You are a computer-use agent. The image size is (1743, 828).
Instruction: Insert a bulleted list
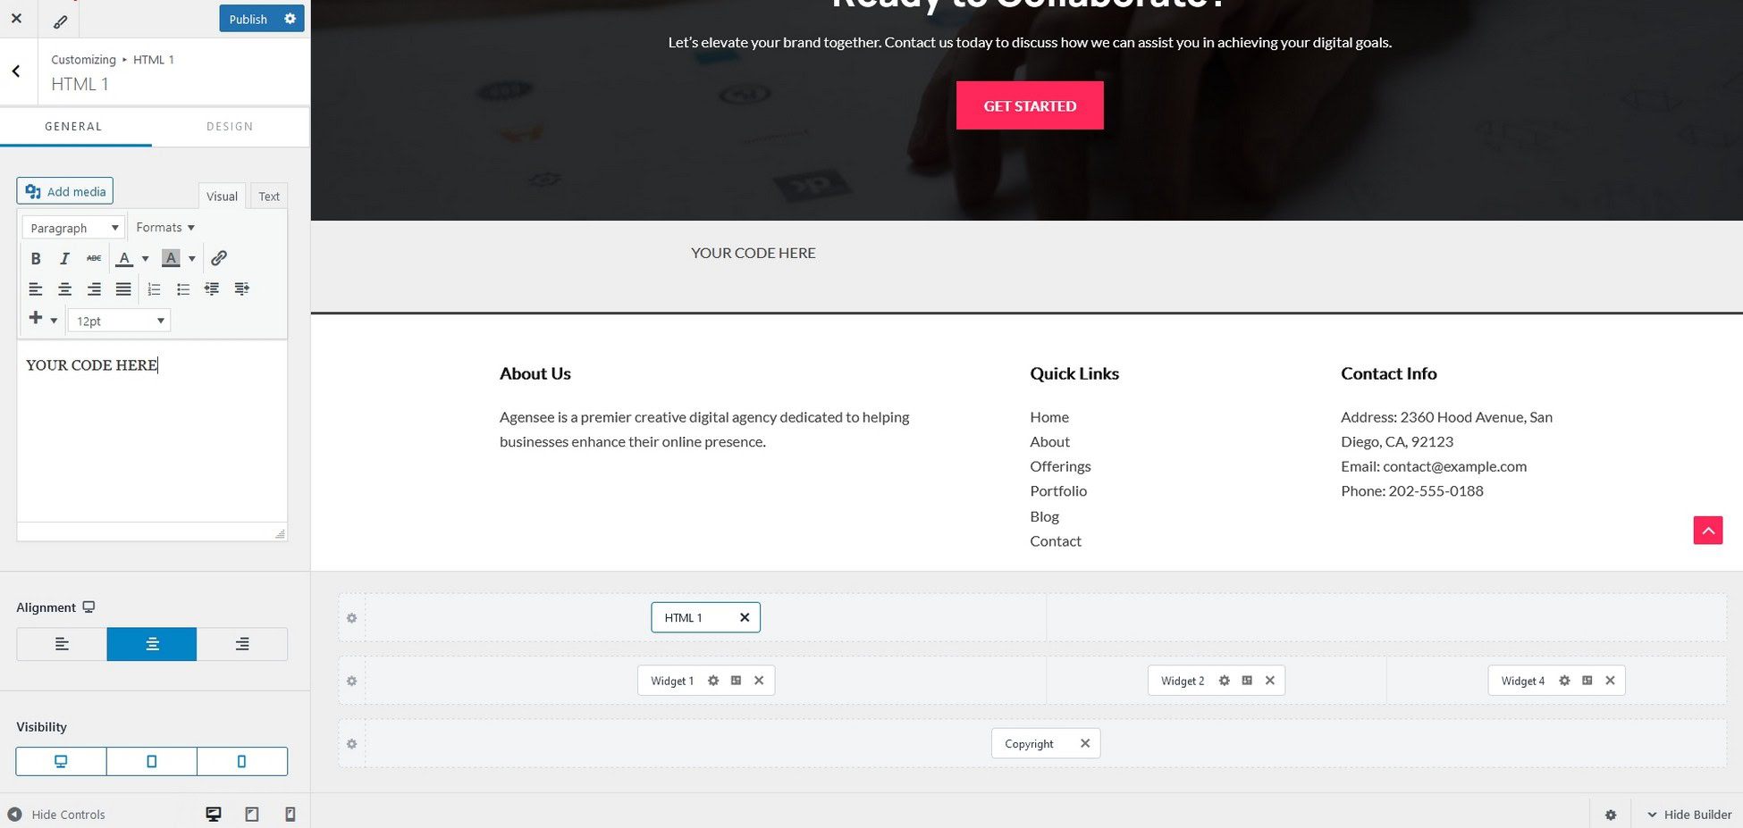click(x=183, y=289)
